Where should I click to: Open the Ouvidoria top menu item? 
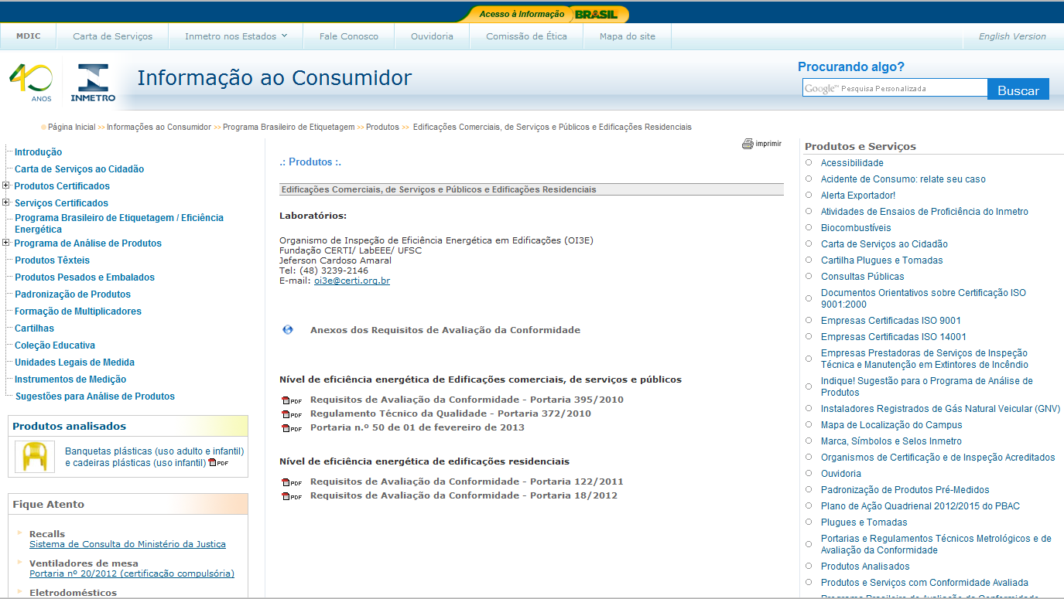pyautogui.click(x=432, y=36)
